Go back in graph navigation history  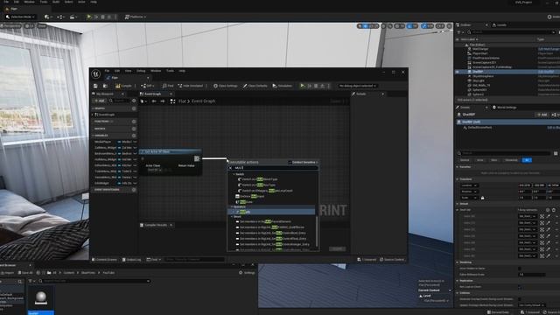coord(154,101)
